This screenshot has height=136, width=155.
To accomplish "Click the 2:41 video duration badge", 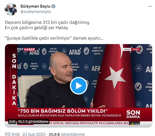I will point(12,122).
